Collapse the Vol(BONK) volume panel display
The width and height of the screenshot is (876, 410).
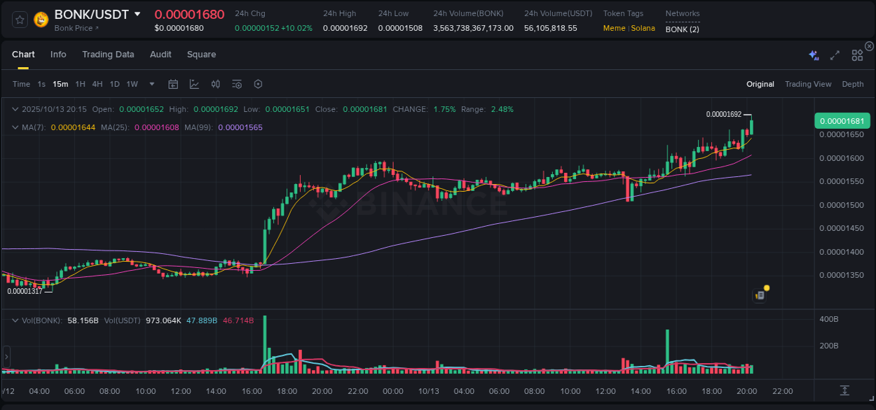coord(15,320)
